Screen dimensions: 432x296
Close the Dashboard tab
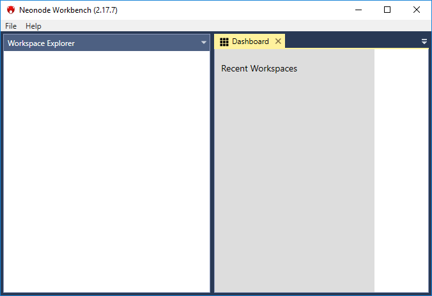click(278, 41)
